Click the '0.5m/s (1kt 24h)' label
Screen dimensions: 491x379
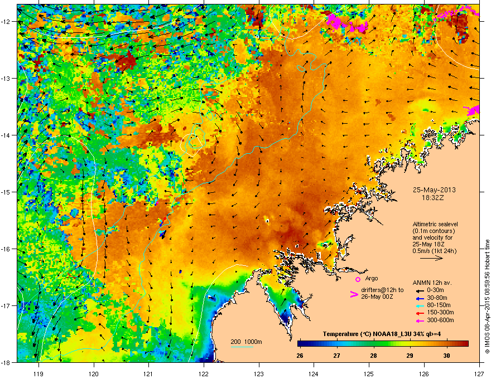(x=434, y=251)
